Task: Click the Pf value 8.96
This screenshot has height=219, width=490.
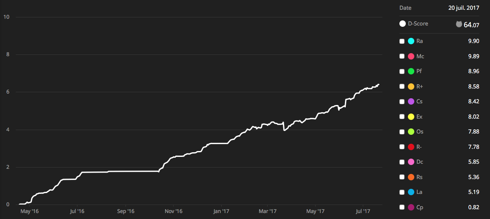Action: [x=474, y=71]
